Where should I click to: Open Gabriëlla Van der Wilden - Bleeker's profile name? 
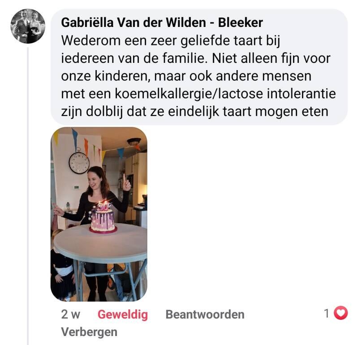(162, 22)
